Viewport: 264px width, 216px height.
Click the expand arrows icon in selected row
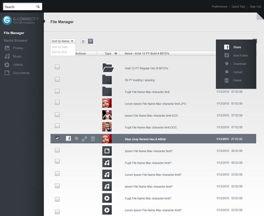[84, 138]
